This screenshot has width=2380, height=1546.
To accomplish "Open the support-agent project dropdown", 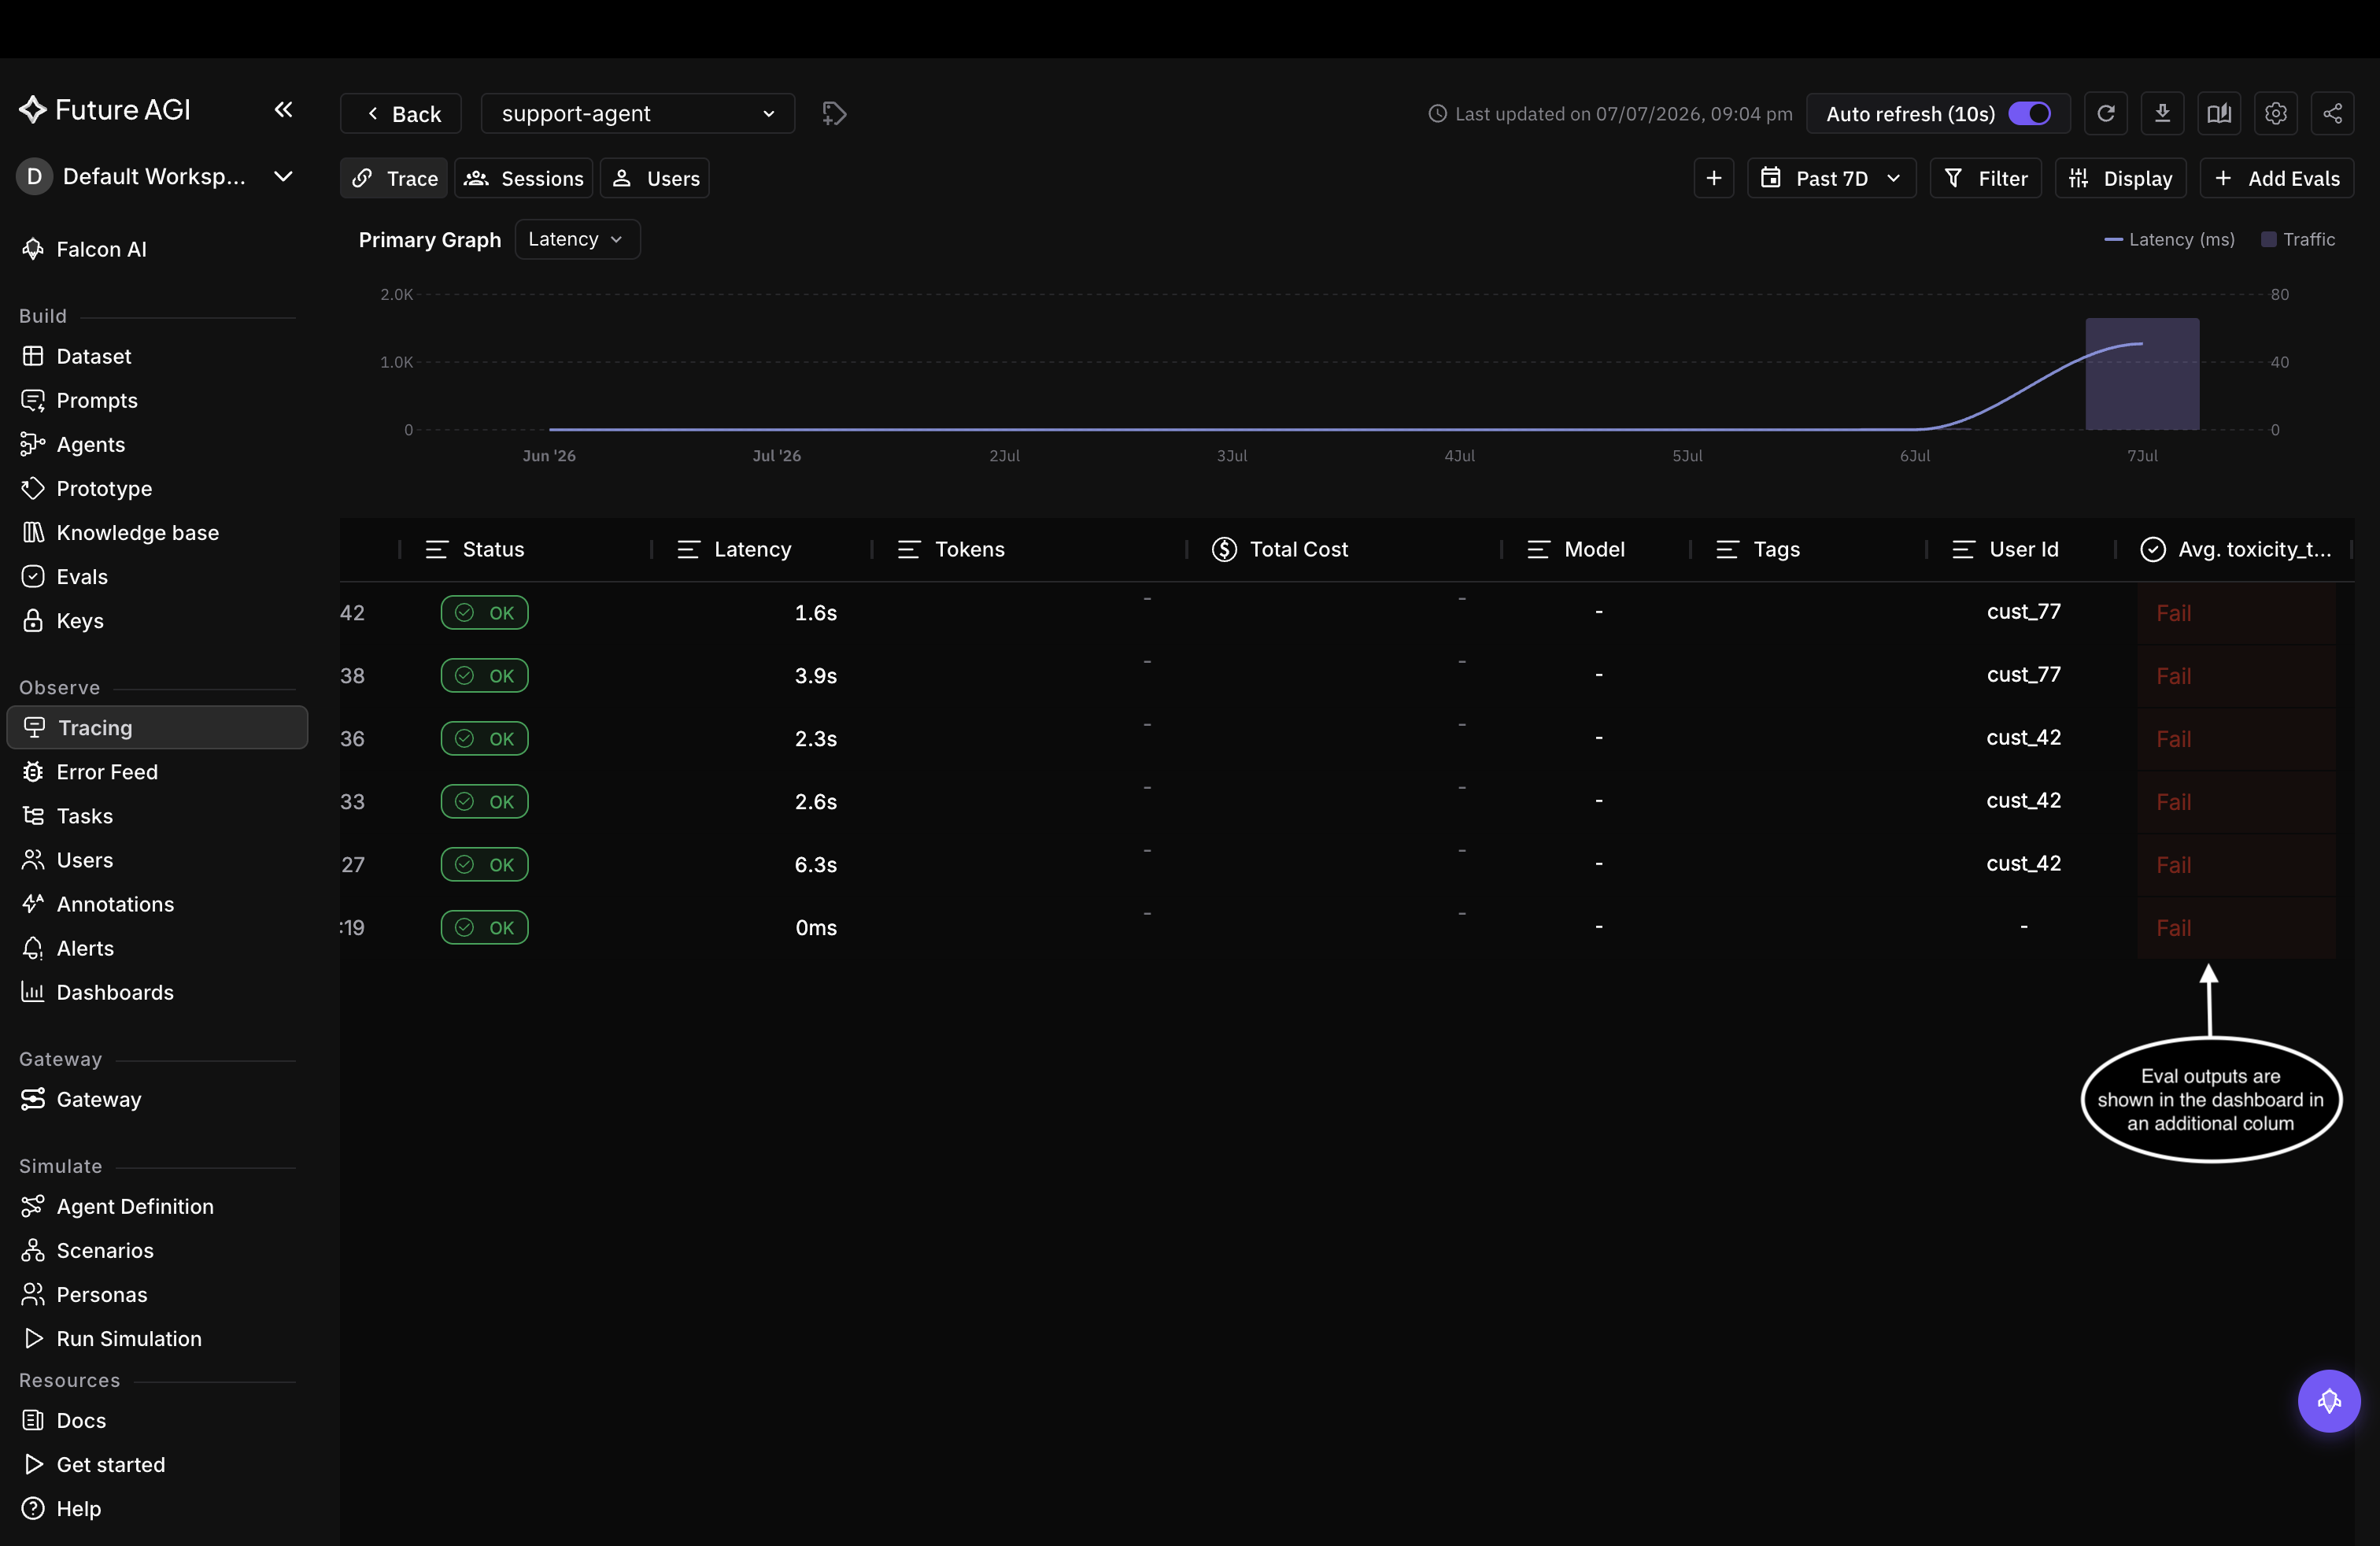I will pos(638,113).
